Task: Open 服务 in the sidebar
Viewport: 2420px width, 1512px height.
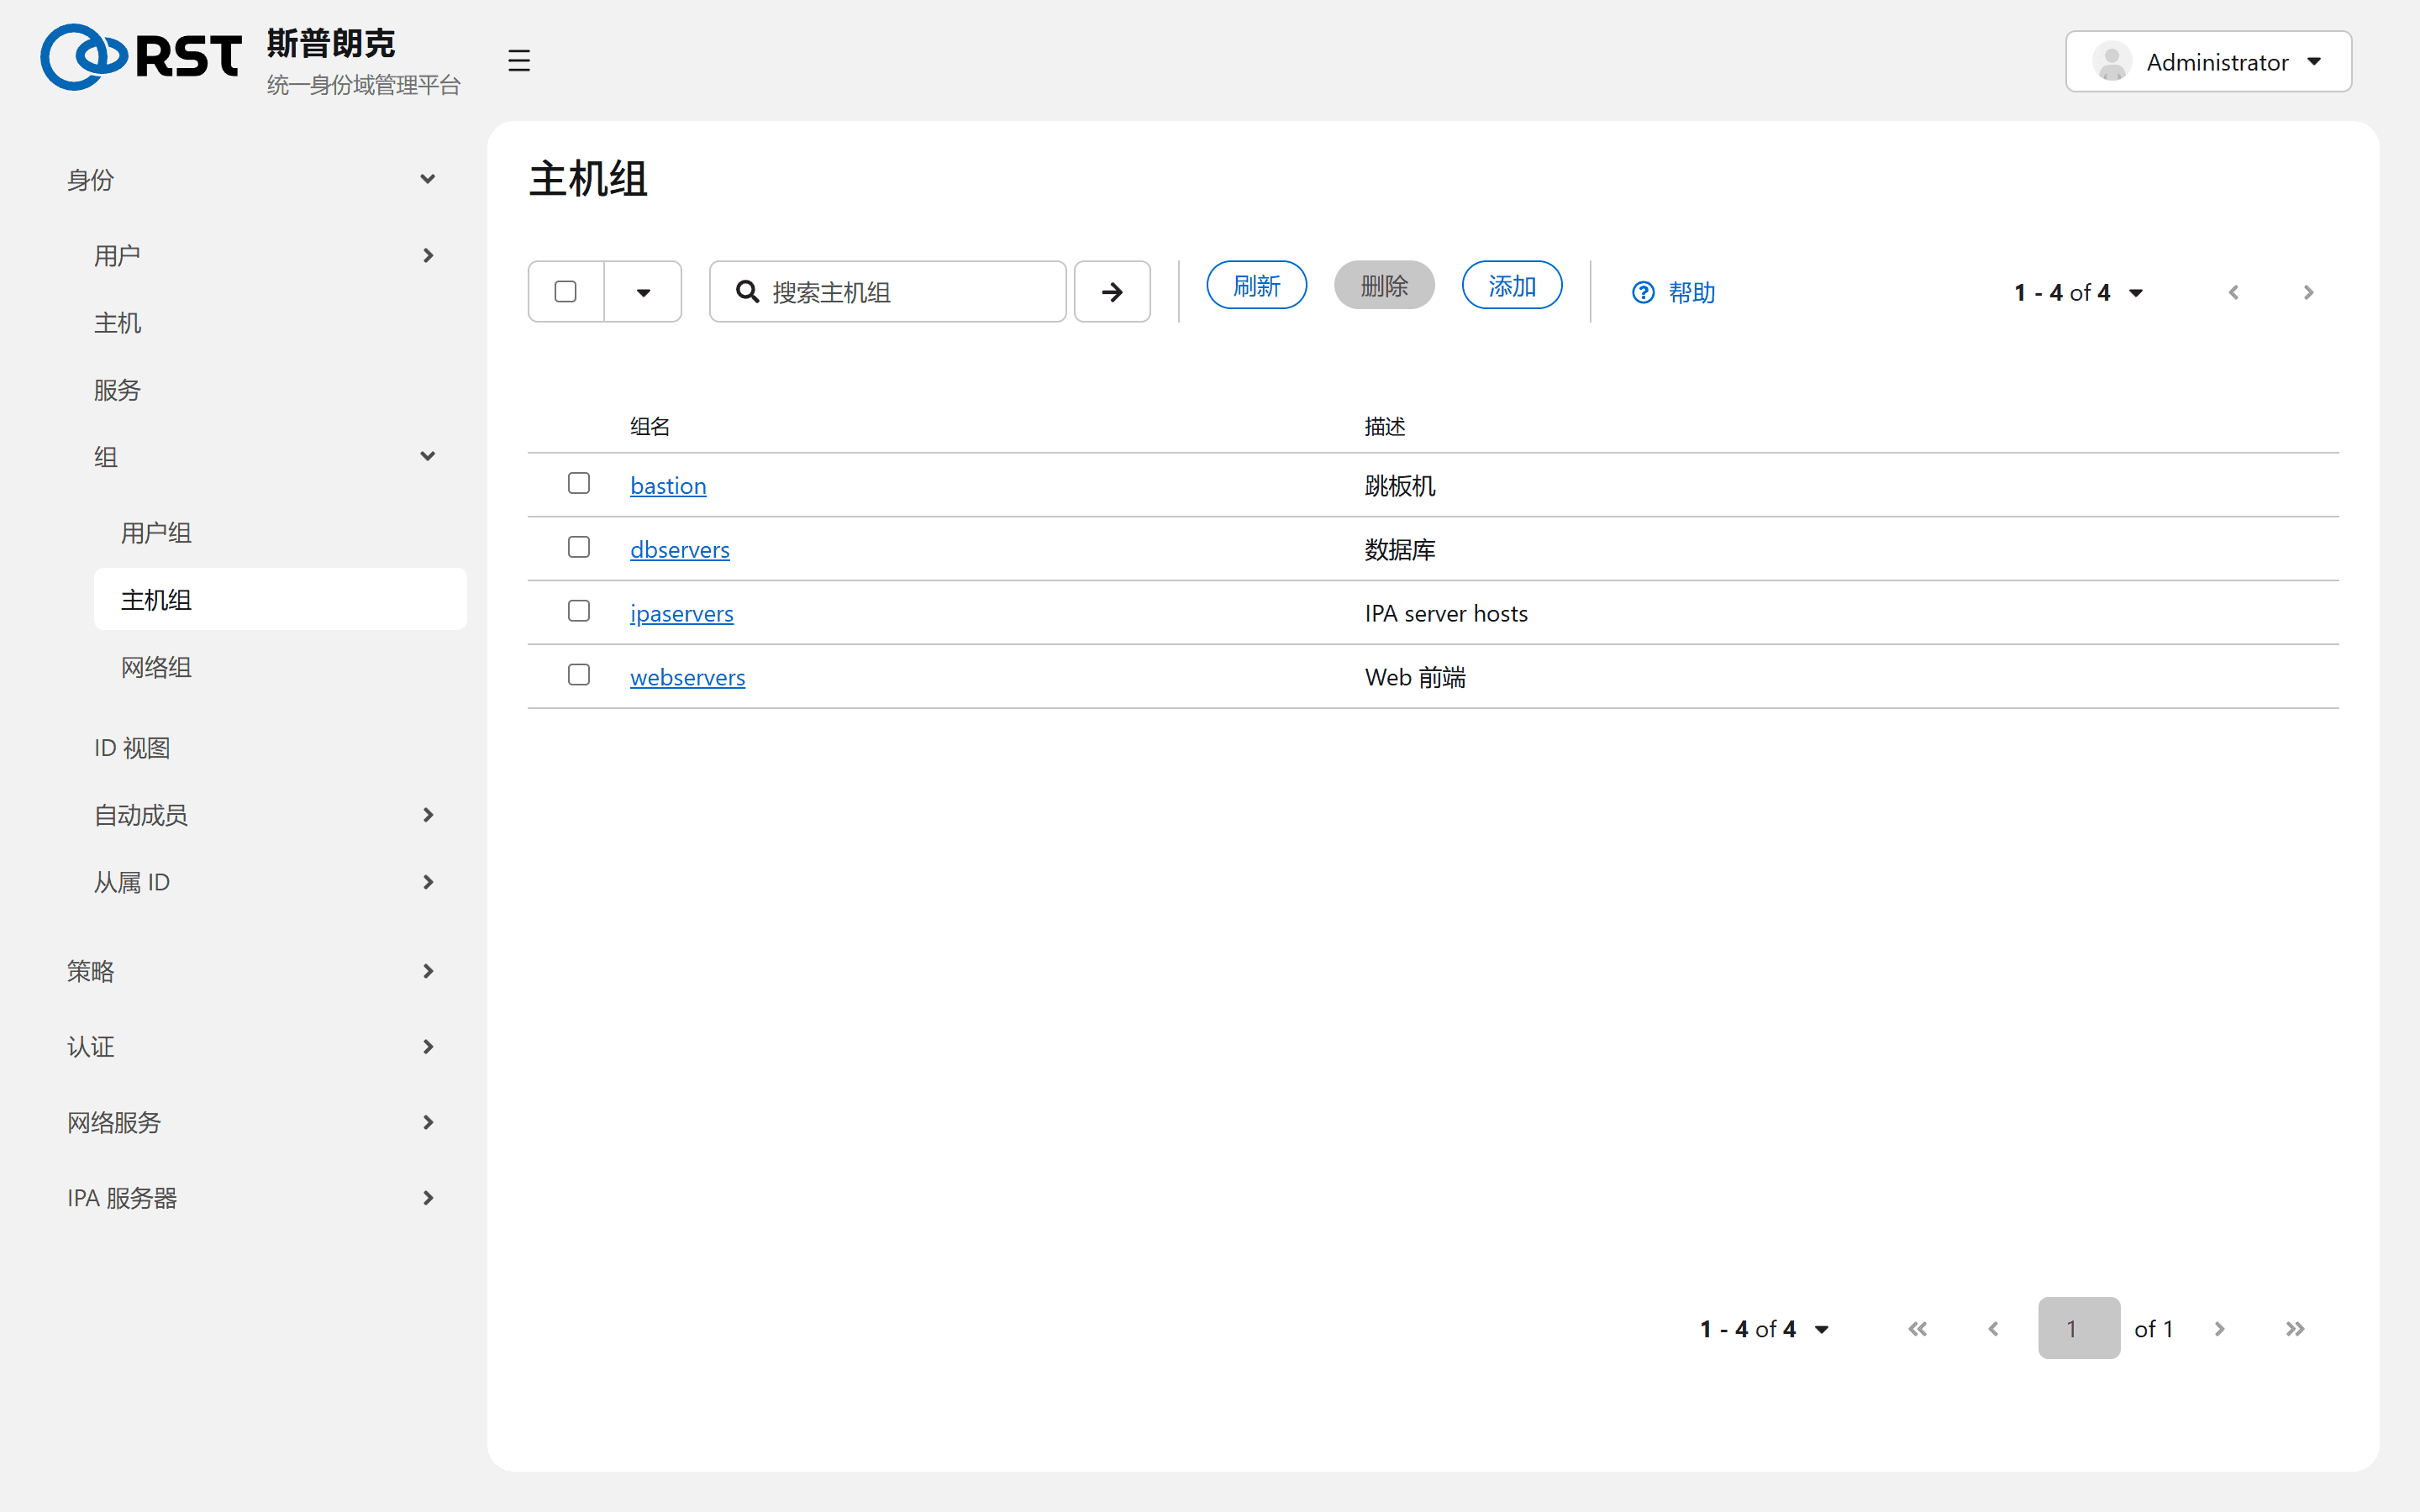Action: pos(266,389)
